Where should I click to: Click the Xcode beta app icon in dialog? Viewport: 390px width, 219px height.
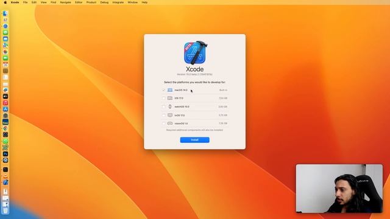pos(195,53)
